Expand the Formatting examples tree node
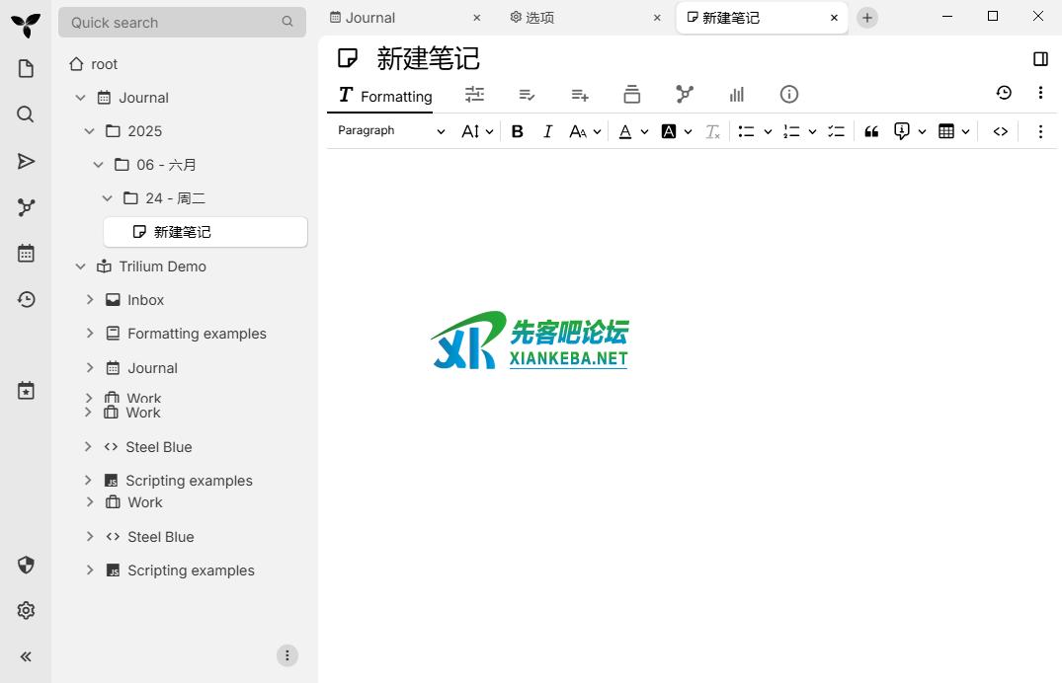Screen dimensions: 1062x683 (x=90, y=334)
